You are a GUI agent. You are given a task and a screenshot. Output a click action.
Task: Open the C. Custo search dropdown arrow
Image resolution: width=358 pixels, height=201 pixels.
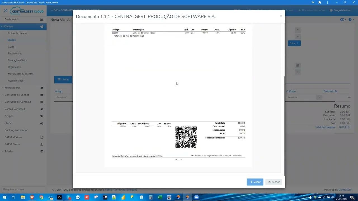(319, 97)
